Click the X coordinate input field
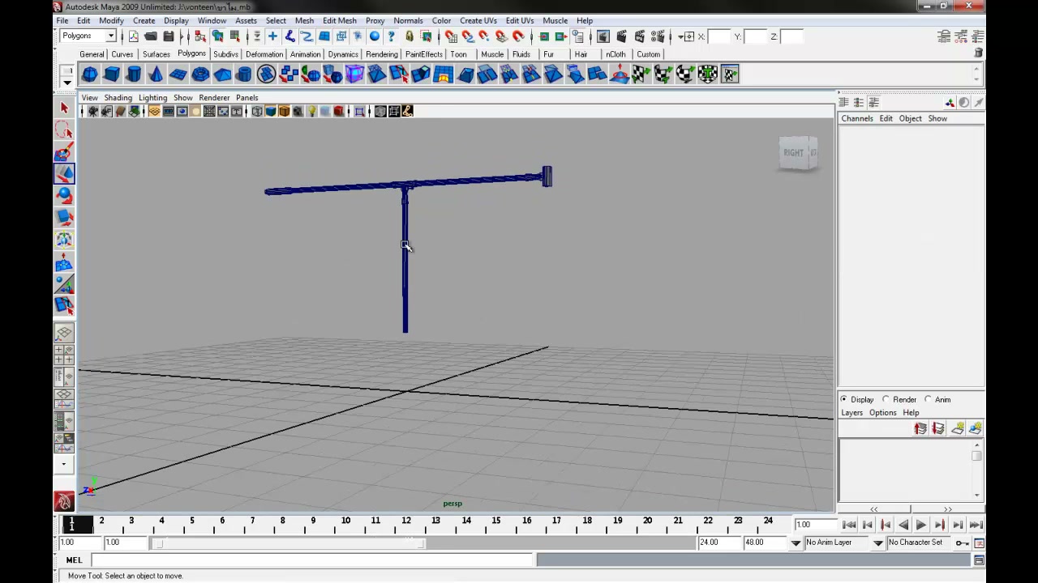The image size is (1038, 583). click(x=719, y=36)
